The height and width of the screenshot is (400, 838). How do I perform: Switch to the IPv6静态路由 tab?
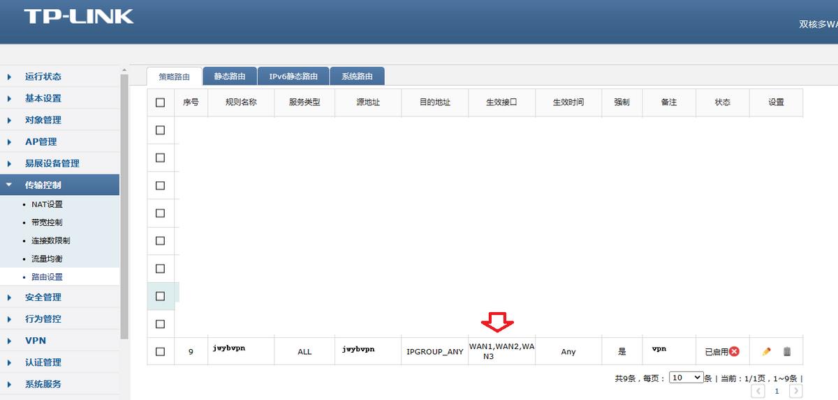tap(293, 76)
